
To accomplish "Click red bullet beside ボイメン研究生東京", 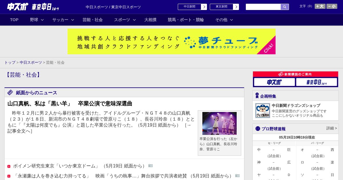I will click(x=9, y=166).
